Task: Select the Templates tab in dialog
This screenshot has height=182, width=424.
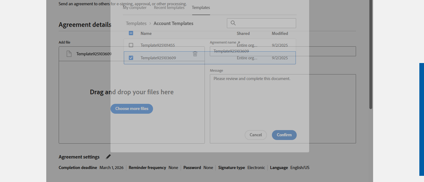Action: coord(201,7)
